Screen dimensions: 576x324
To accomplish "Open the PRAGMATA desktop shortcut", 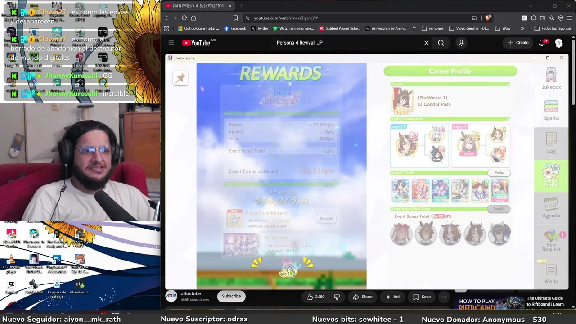I will click(34, 288).
